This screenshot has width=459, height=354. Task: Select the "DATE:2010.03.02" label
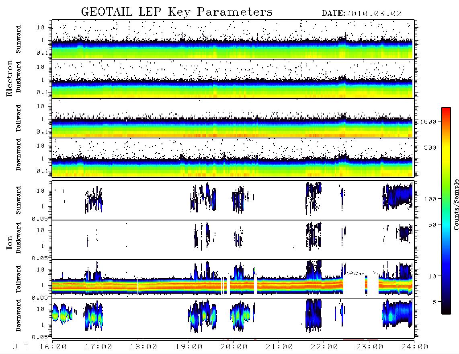361,14
